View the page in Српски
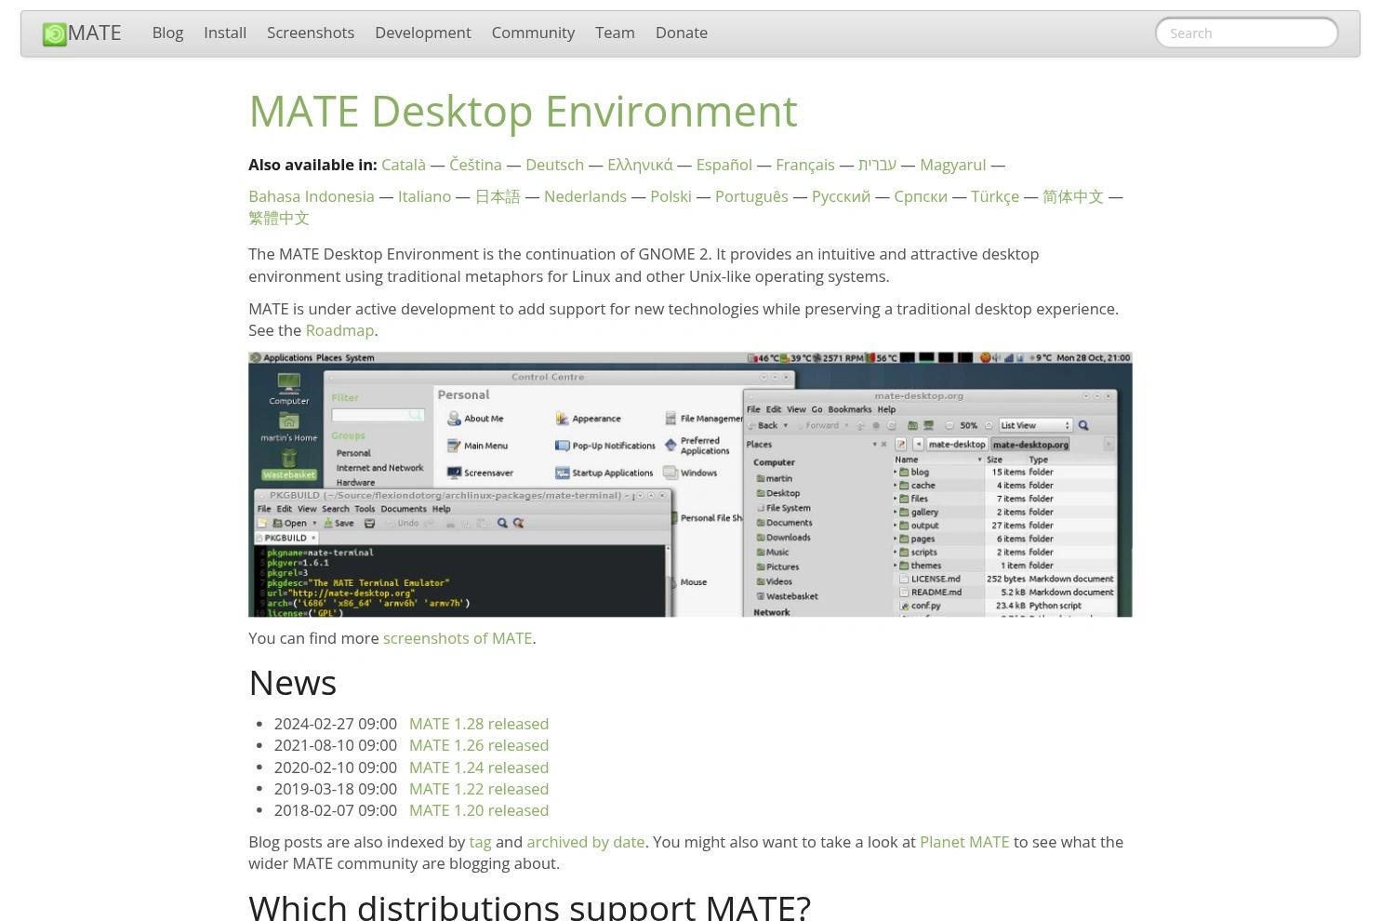The width and height of the screenshot is (1381, 921). pos(921,196)
